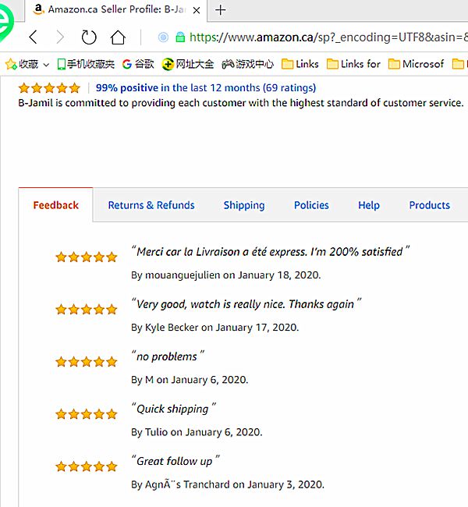
Task: Open the Policies tab
Action: pyautogui.click(x=311, y=205)
